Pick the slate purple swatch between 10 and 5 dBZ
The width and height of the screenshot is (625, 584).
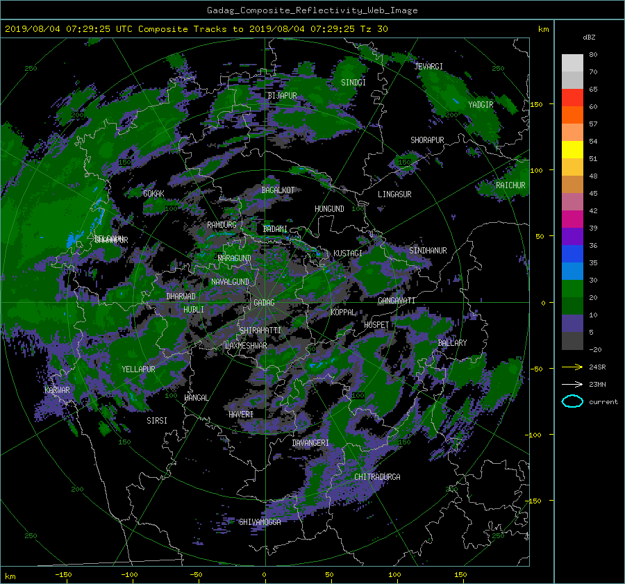click(572, 324)
